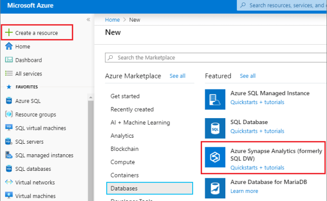Open the Dashboard icon in sidebar

coord(9,60)
